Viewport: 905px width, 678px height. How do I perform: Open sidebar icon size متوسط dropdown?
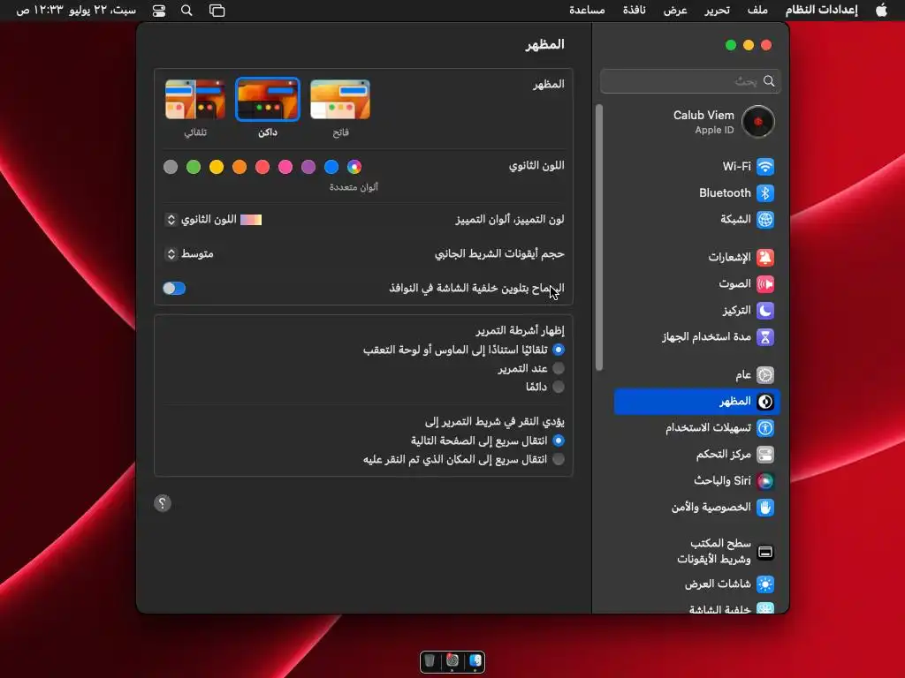coord(189,254)
